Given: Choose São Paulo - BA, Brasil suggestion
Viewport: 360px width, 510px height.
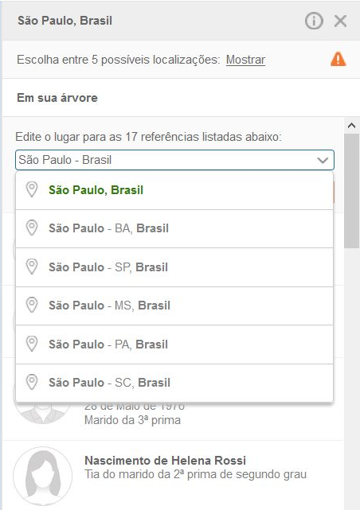Looking at the screenshot, I should pos(174,228).
